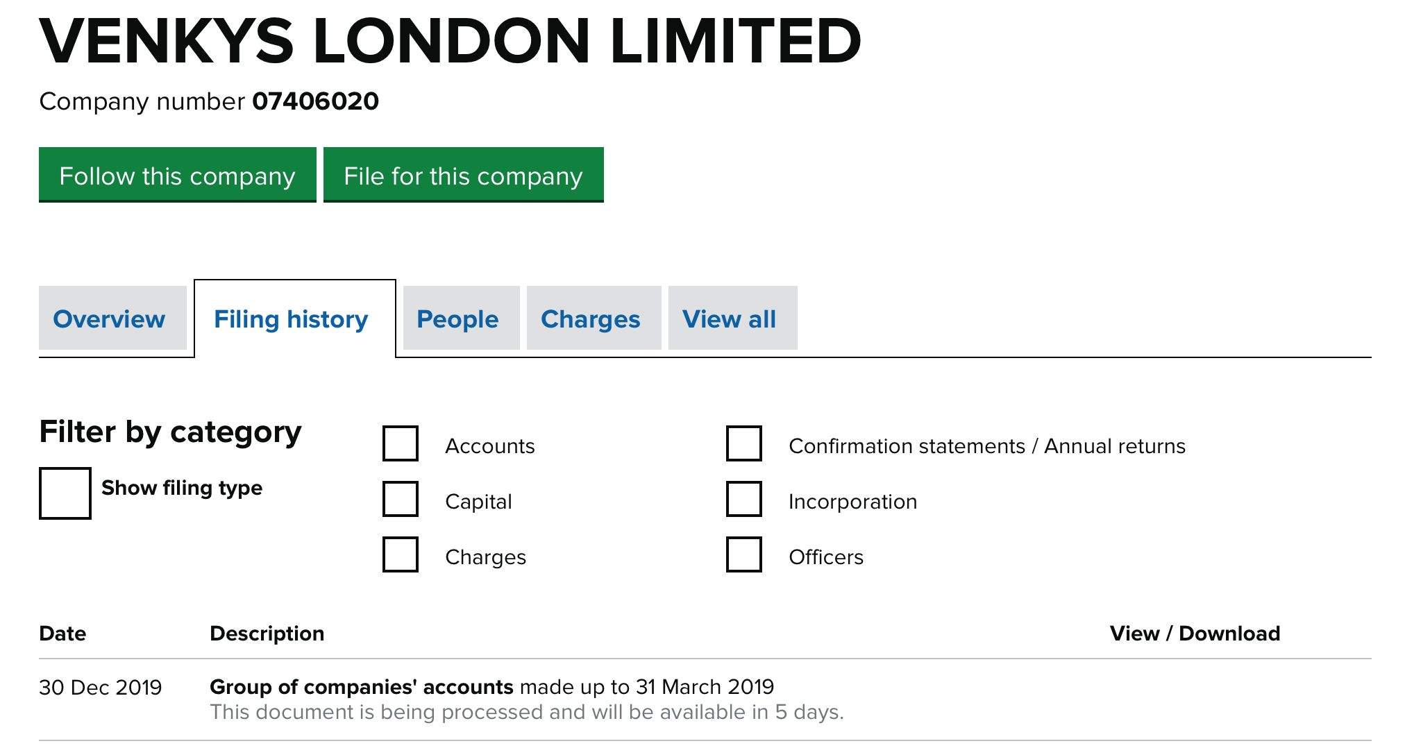This screenshot has width=1405, height=755.
Task: Open the Charges tab
Action: (591, 319)
